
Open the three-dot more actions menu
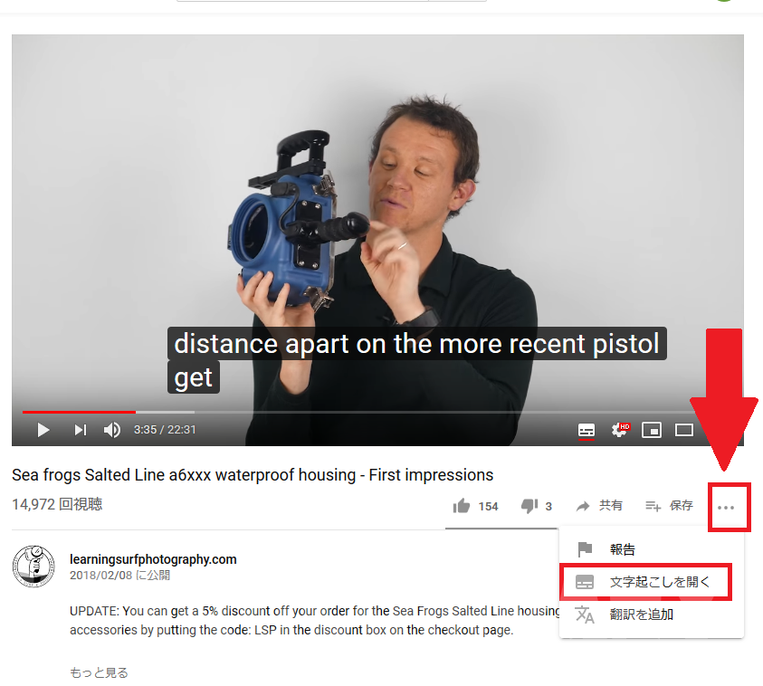[726, 508]
